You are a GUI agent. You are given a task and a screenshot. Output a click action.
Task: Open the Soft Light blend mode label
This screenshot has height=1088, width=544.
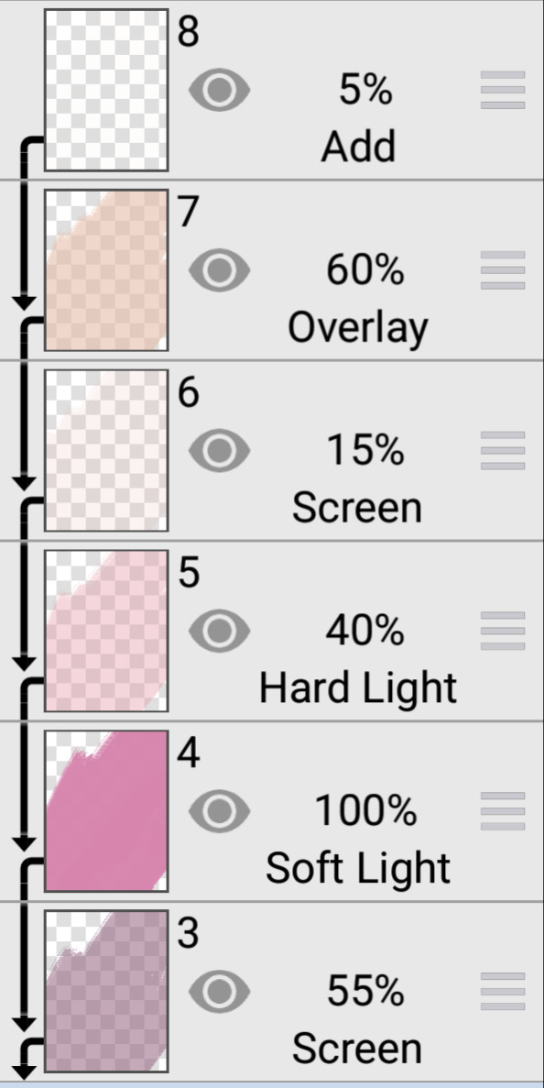pyautogui.click(x=357, y=868)
